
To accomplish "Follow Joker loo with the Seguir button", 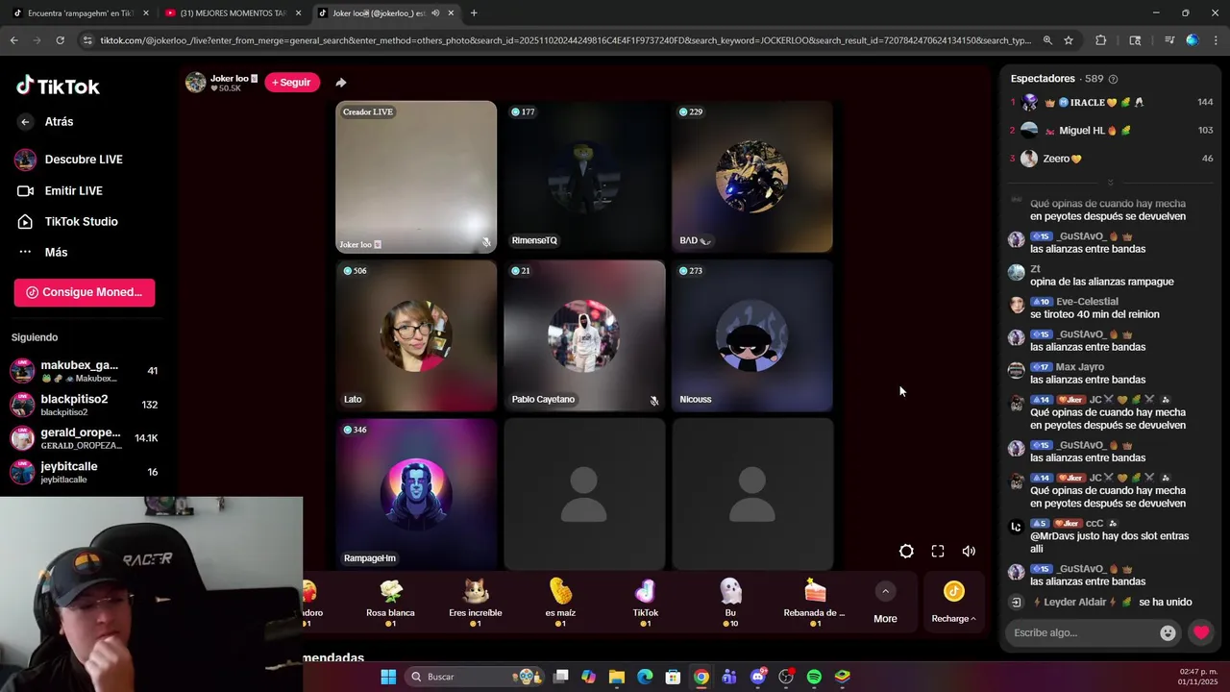I will (x=291, y=83).
